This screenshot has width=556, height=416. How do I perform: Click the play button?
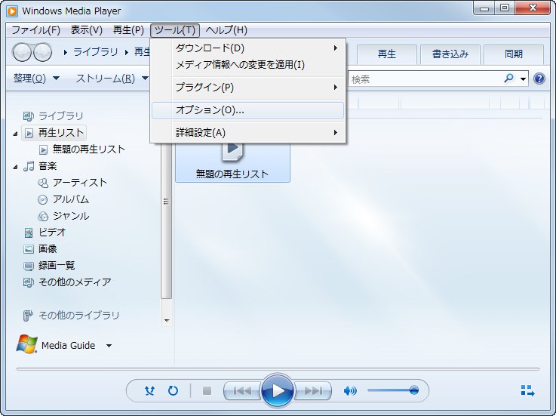point(278,391)
